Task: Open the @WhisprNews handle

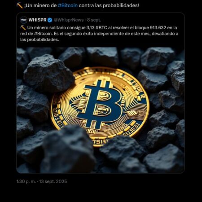Action: [x=69, y=20]
